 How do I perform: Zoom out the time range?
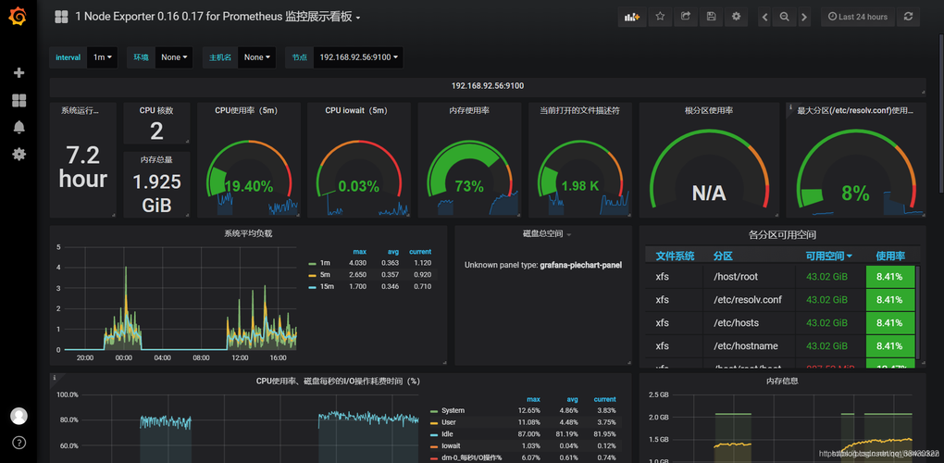click(785, 17)
